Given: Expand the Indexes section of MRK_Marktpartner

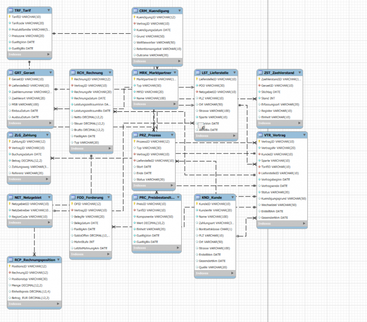Looking at the screenshot, I should pyautogui.click(x=174, y=104).
